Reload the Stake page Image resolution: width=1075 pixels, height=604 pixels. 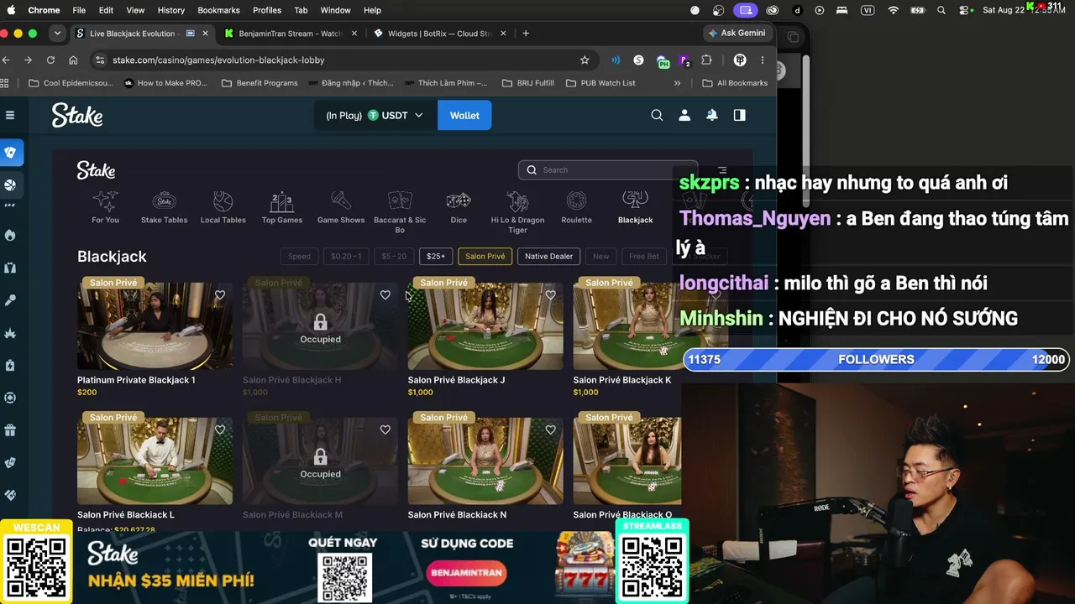pyautogui.click(x=50, y=60)
